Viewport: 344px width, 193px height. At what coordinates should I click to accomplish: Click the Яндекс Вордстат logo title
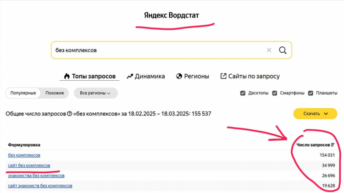[x=172, y=15]
